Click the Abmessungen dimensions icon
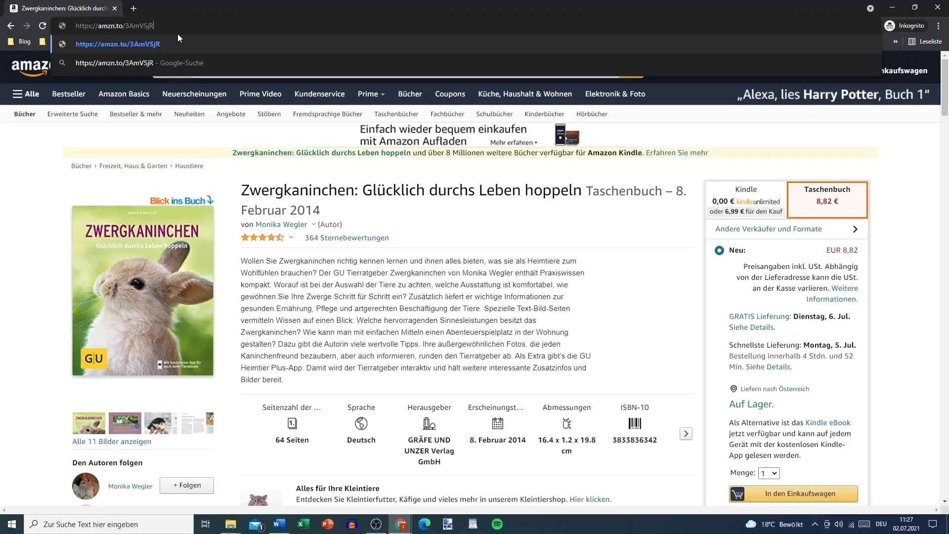949x534 pixels. [x=566, y=424]
